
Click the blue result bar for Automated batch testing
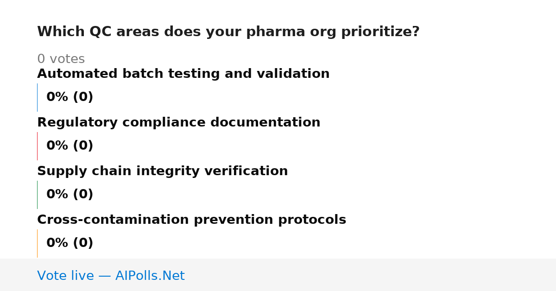tap(37, 97)
